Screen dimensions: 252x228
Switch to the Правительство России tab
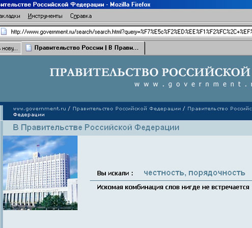[x=83, y=48]
